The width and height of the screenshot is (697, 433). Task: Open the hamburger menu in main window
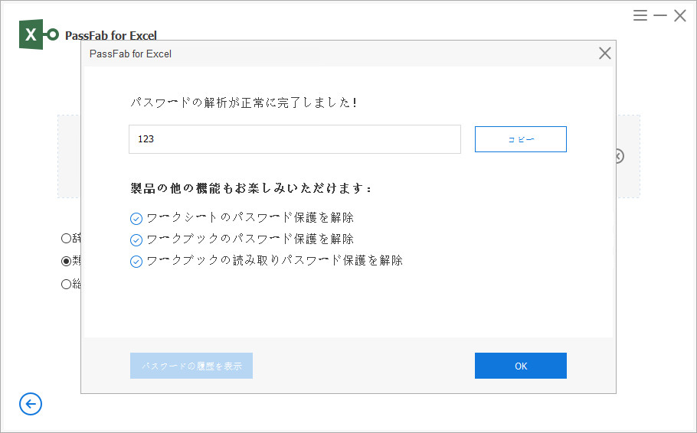[x=640, y=15]
